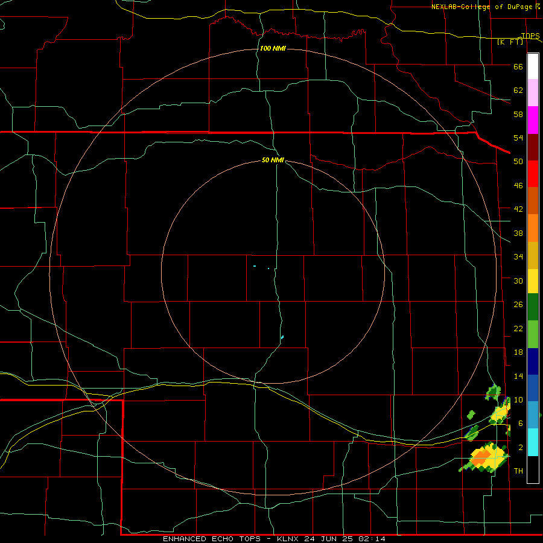
Task: Click the "KLNX" radar site identifier
Action: click(x=288, y=539)
